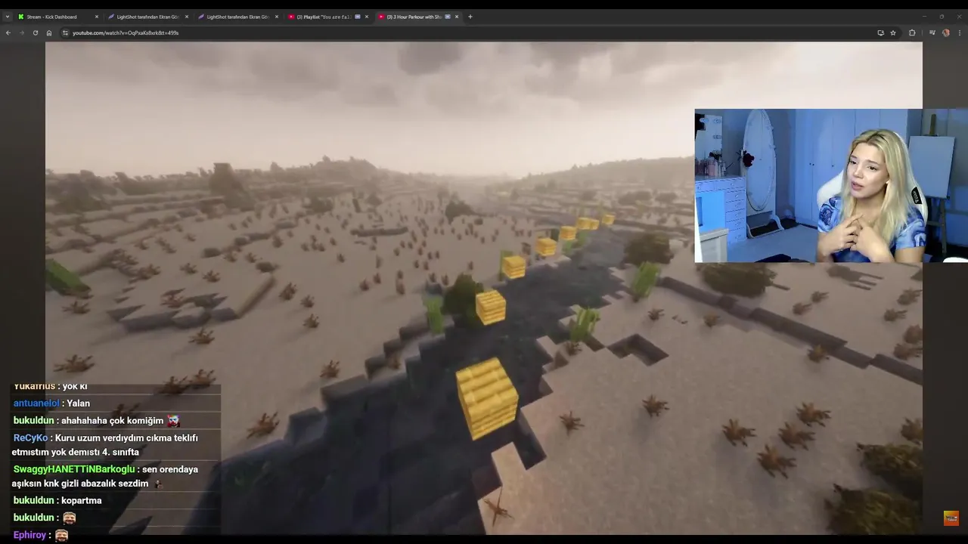The height and width of the screenshot is (544, 968).
Task: Click bukuldun's "ahahahaha çok komiğim" message
Action: pos(113,421)
